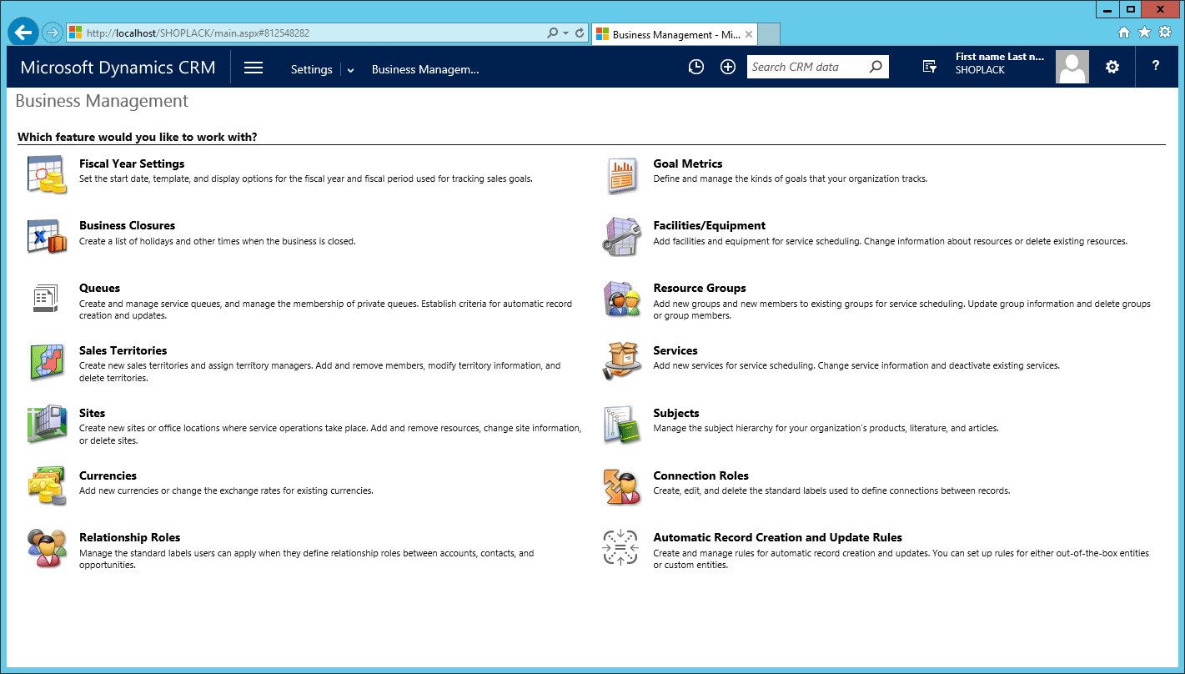Click the Help question mark icon
The image size is (1185, 674).
pyautogui.click(x=1156, y=66)
